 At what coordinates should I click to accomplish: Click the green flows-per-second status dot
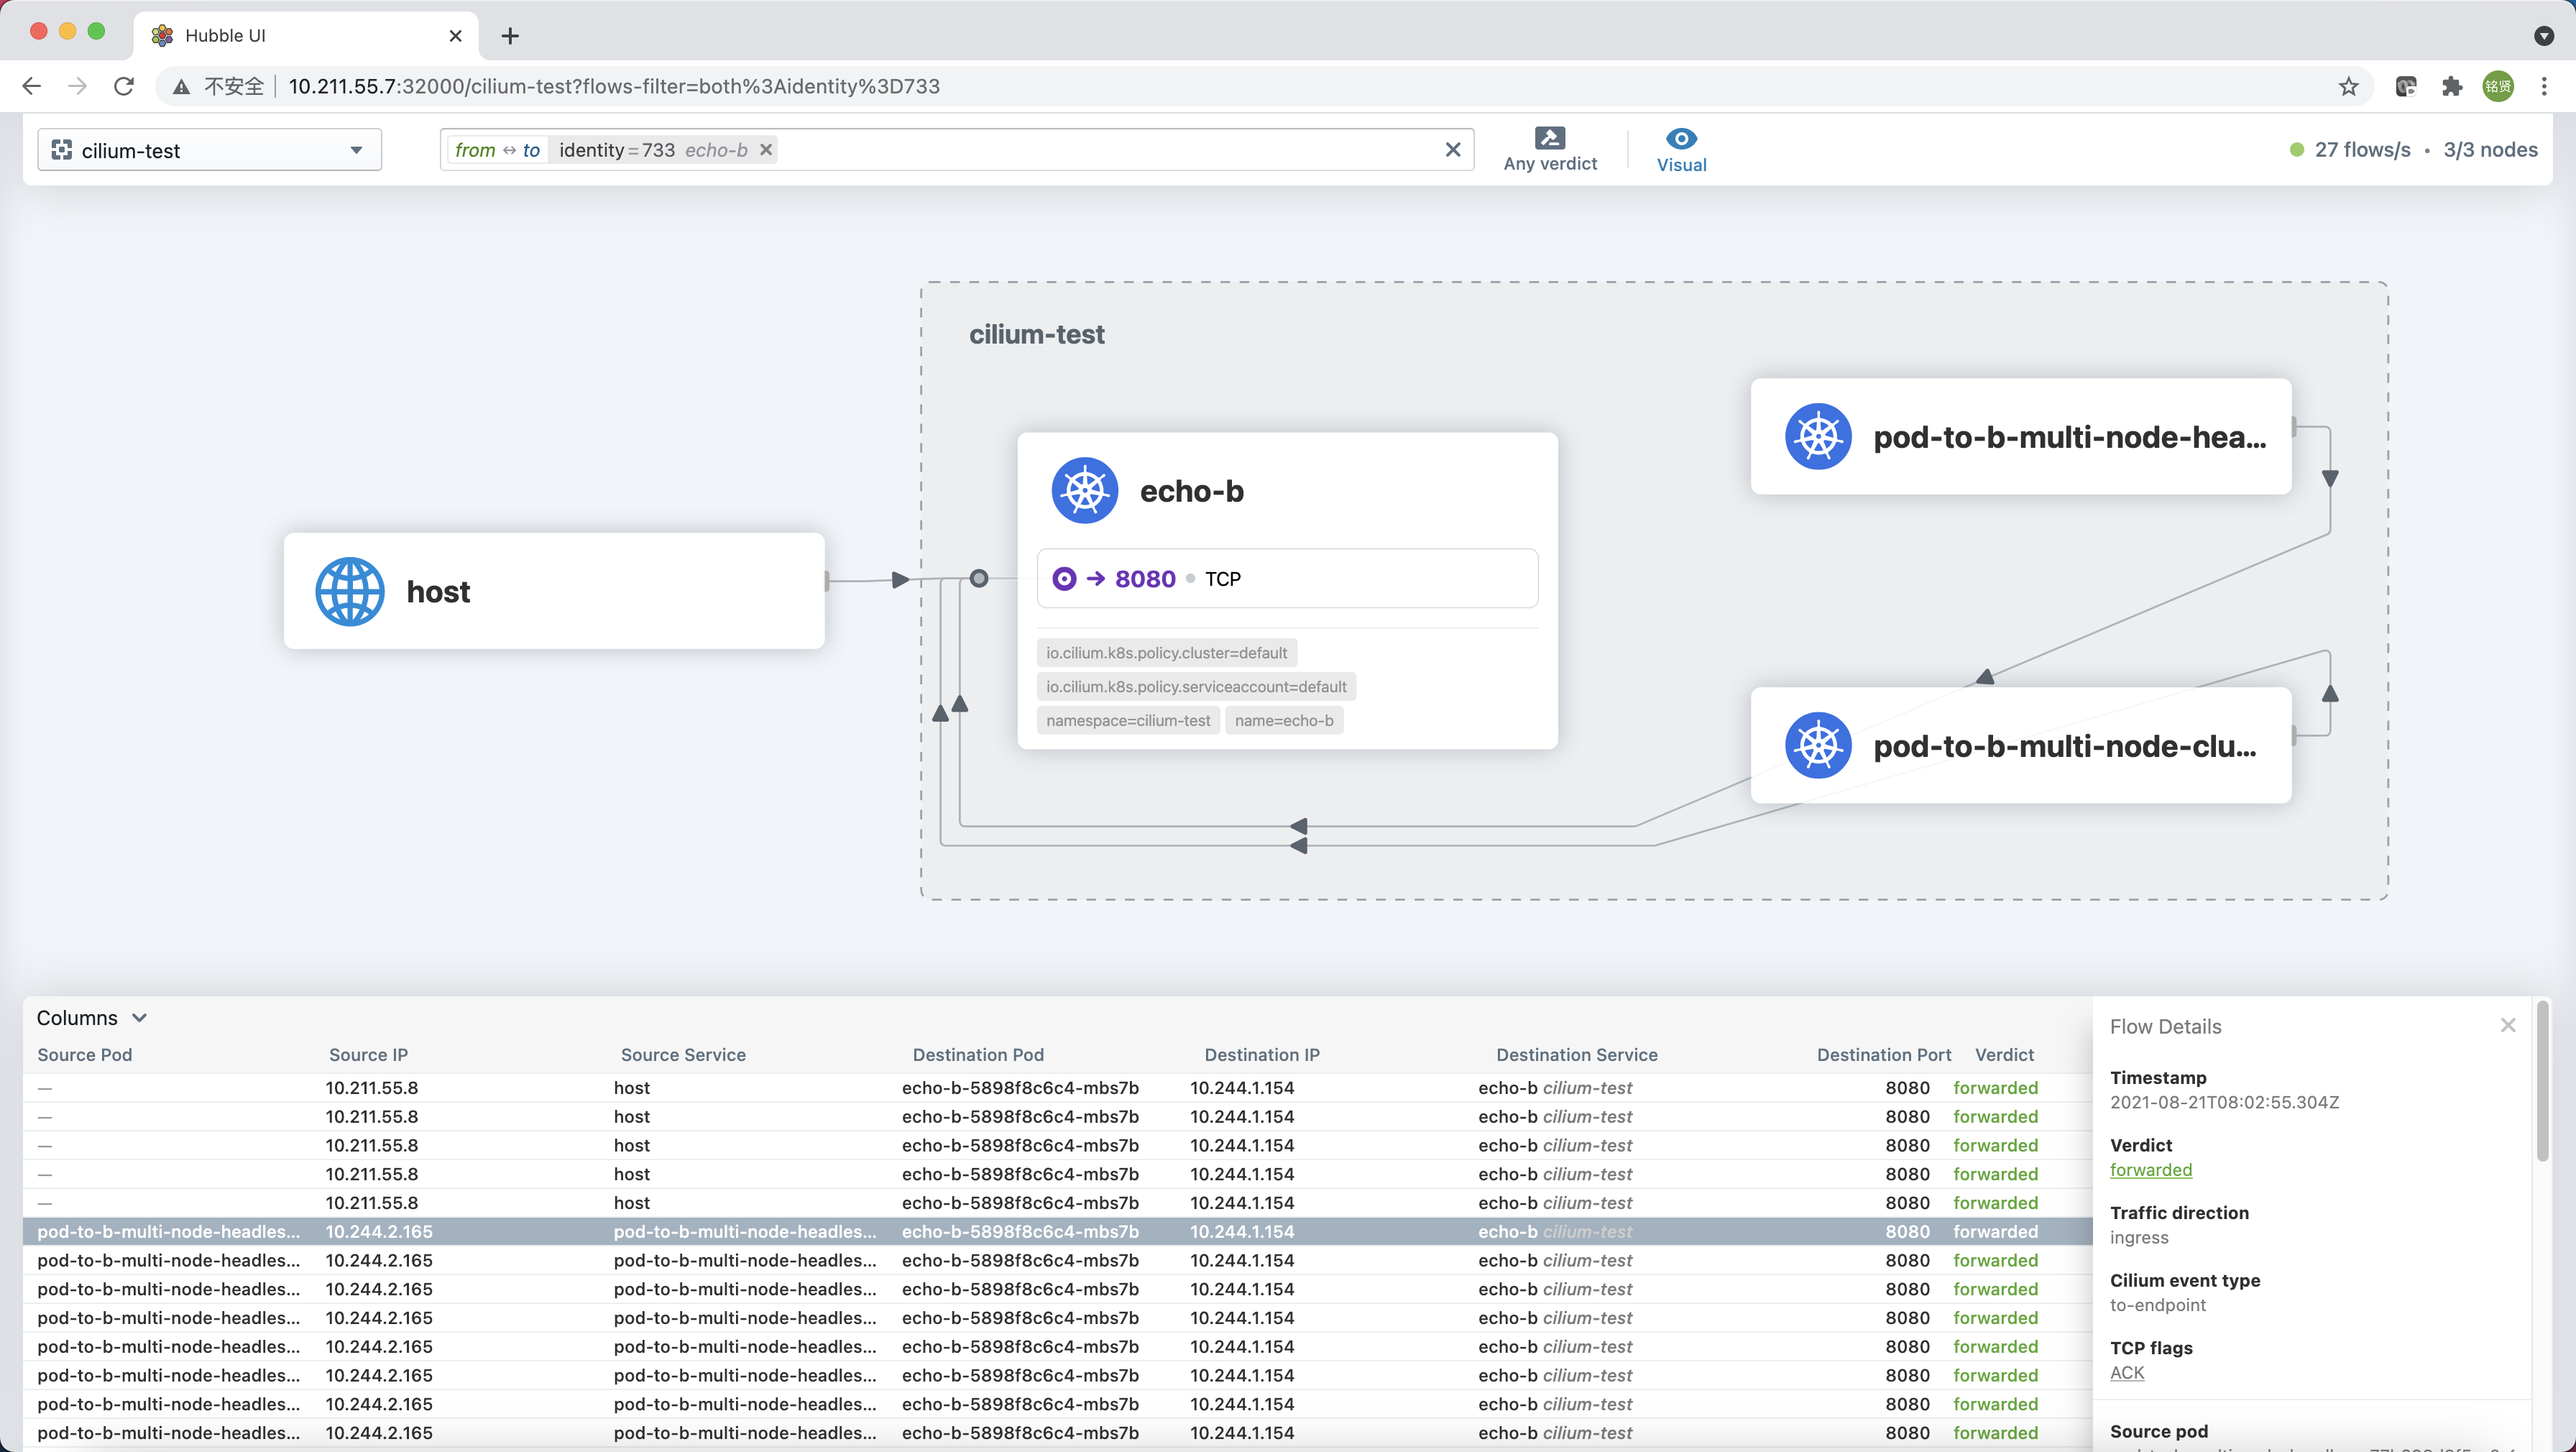2296,149
